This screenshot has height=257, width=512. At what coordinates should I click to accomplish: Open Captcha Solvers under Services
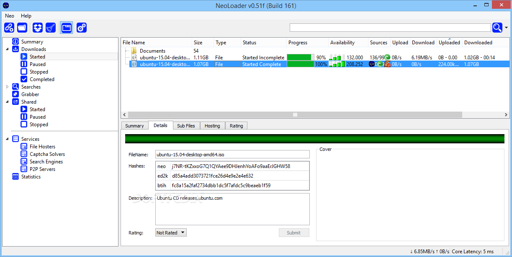coord(47,154)
